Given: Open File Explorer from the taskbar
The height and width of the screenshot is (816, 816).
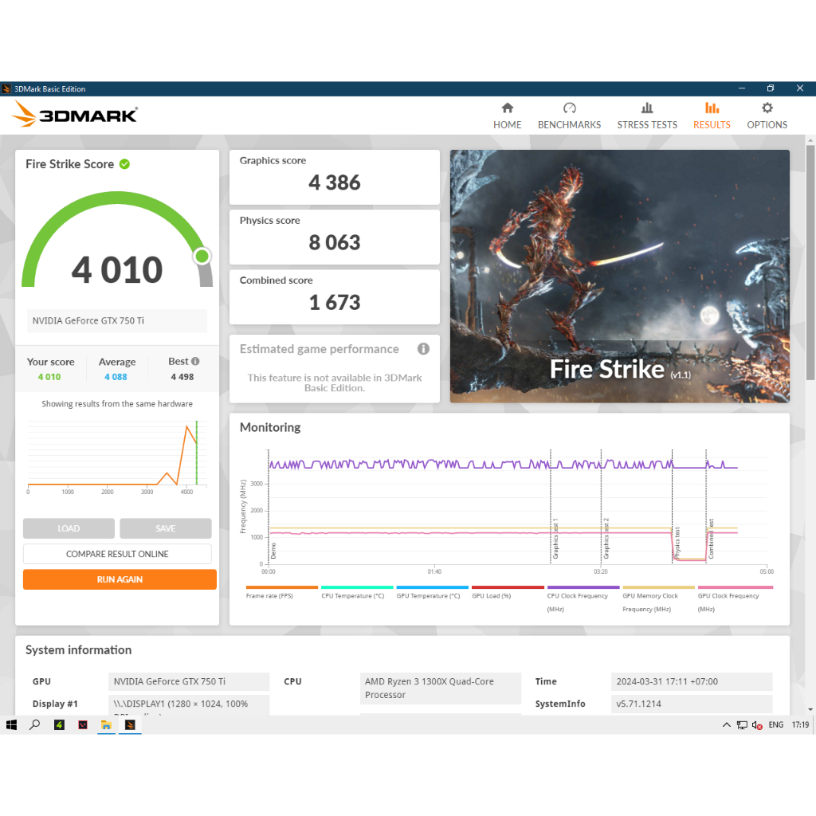Looking at the screenshot, I should click(x=105, y=725).
